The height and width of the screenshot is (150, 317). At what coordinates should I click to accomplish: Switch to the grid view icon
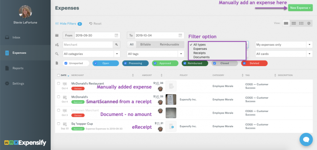pos(301,23)
